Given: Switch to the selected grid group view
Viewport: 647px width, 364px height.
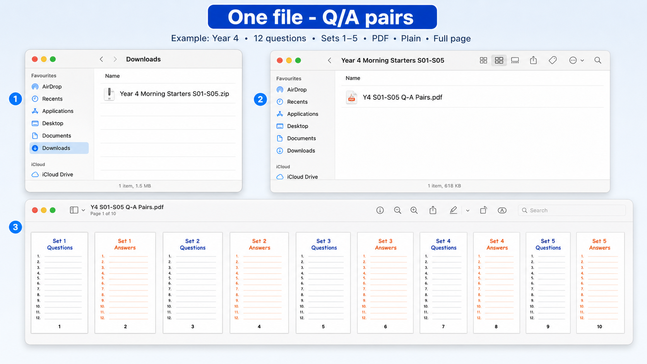Looking at the screenshot, I should coord(499,60).
